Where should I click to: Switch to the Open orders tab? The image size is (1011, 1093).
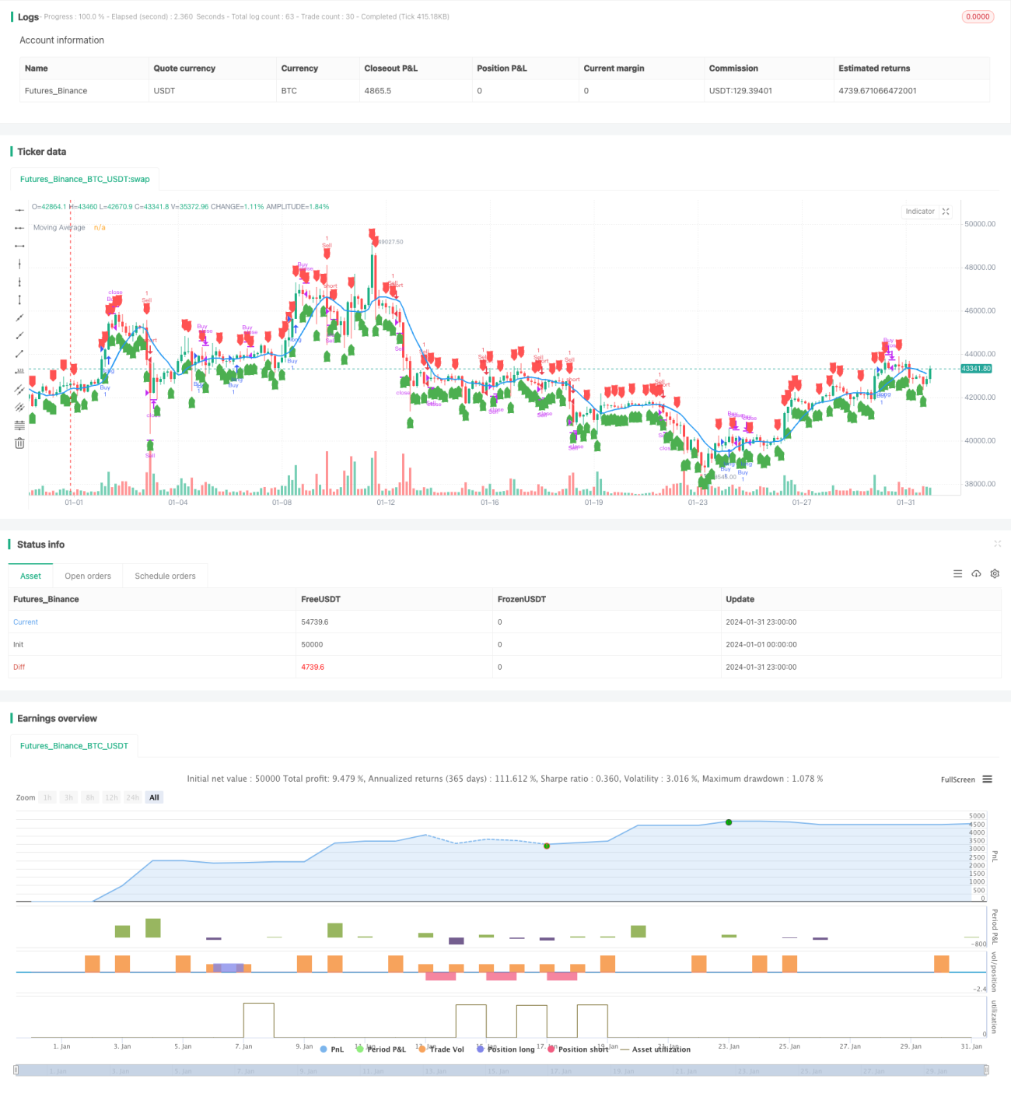pyautogui.click(x=88, y=576)
